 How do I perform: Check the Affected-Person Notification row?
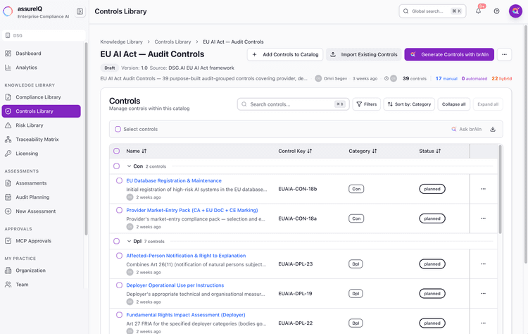(x=119, y=256)
